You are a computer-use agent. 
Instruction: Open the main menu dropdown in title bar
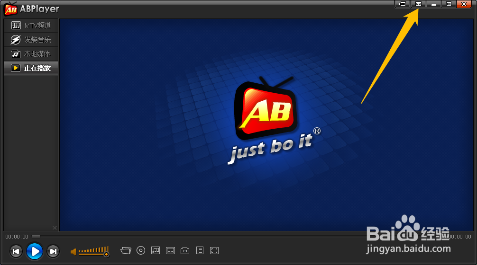coord(418,4)
